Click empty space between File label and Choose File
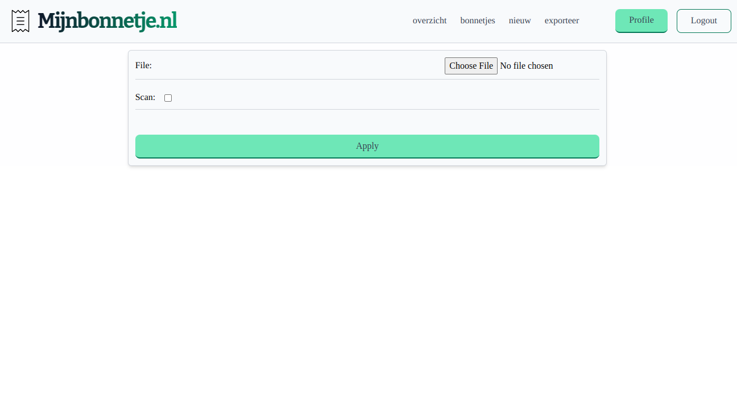This screenshot has height=400, width=737. [296, 65]
